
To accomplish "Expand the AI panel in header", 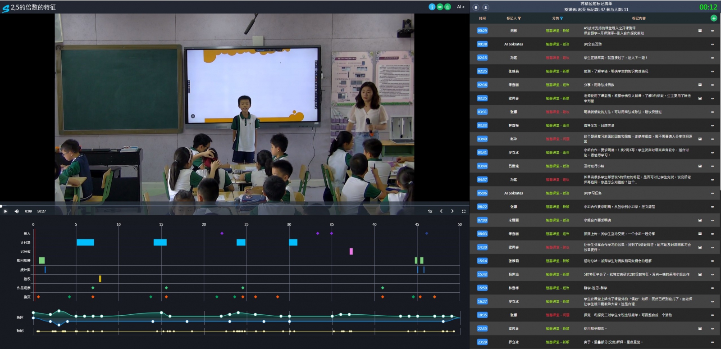I will (x=461, y=7).
